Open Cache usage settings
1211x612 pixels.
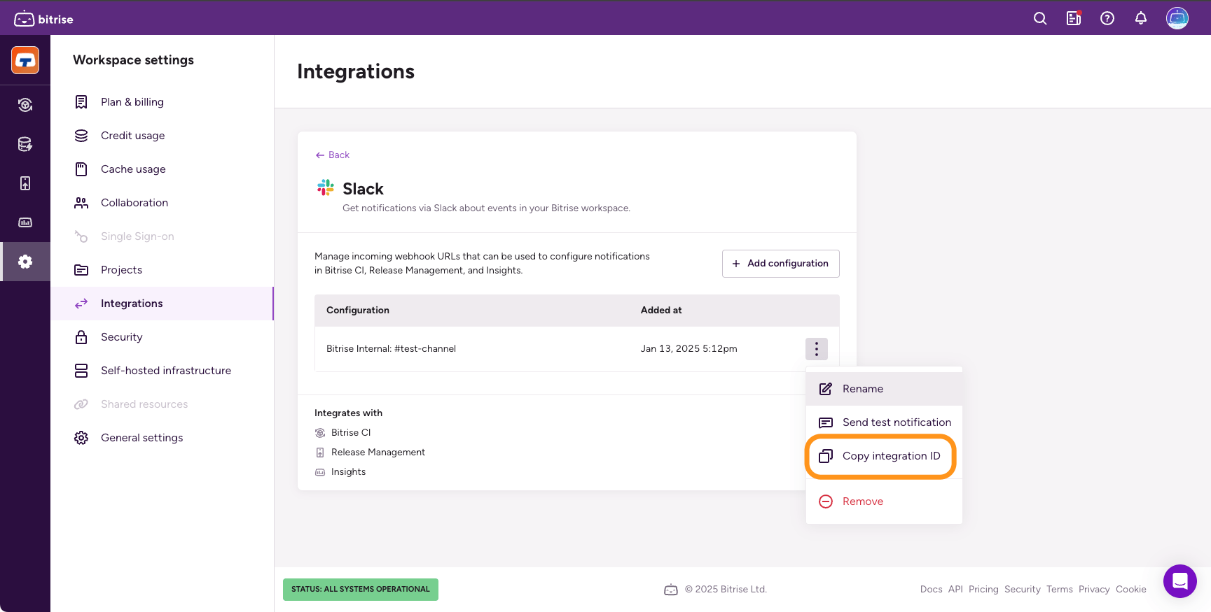(x=162, y=169)
